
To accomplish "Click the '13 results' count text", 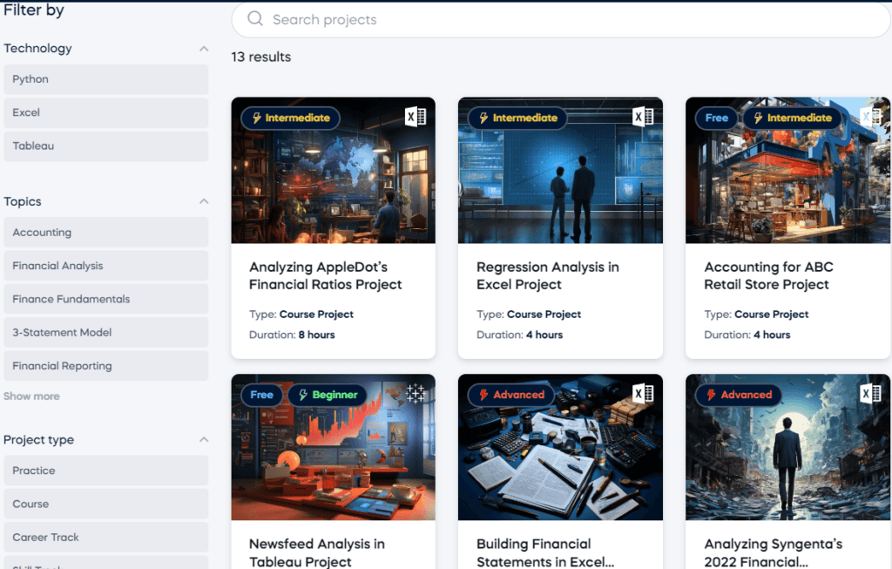I will (261, 57).
